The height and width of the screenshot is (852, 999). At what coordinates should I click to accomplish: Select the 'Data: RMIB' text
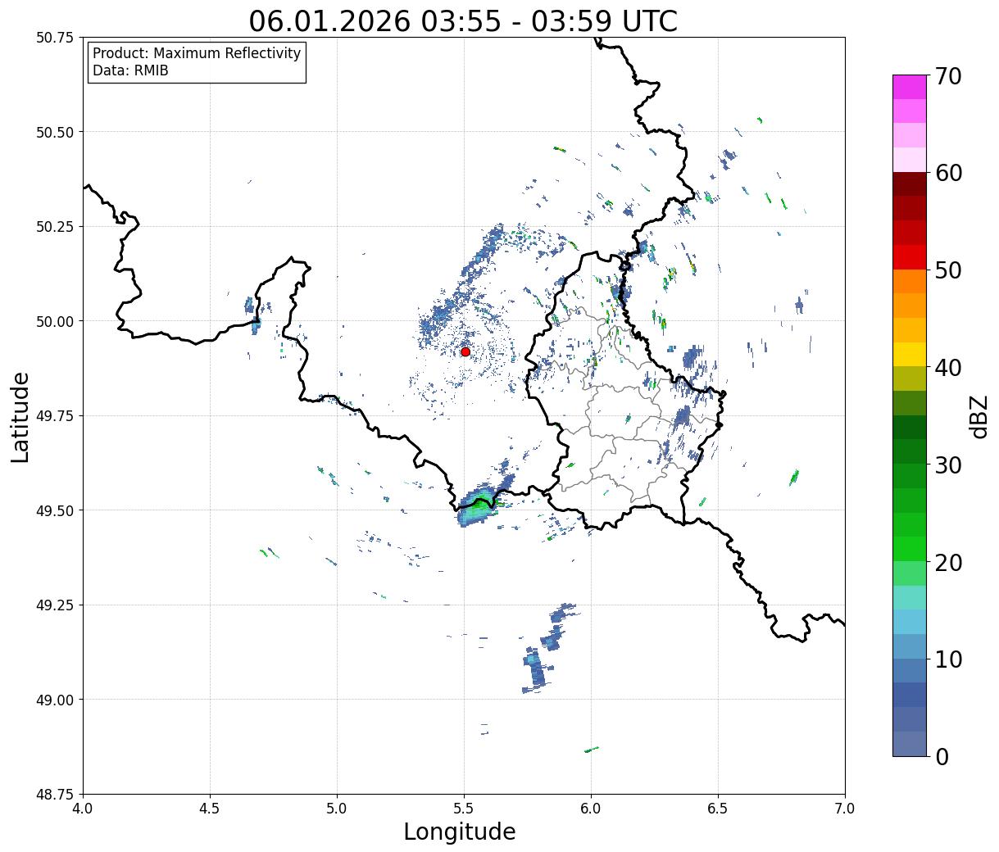(130, 71)
